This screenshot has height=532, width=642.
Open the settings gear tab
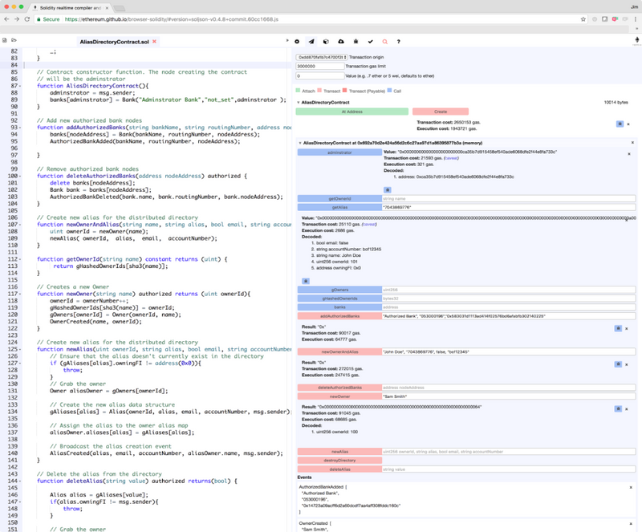(297, 42)
